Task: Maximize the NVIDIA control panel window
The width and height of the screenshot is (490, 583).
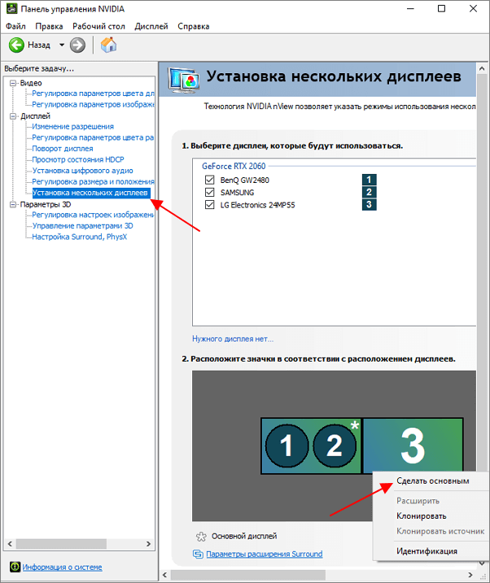Action: click(441, 9)
